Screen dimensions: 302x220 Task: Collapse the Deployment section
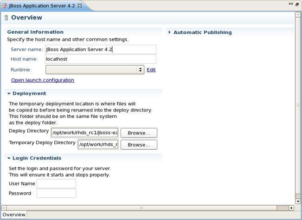[9, 93]
